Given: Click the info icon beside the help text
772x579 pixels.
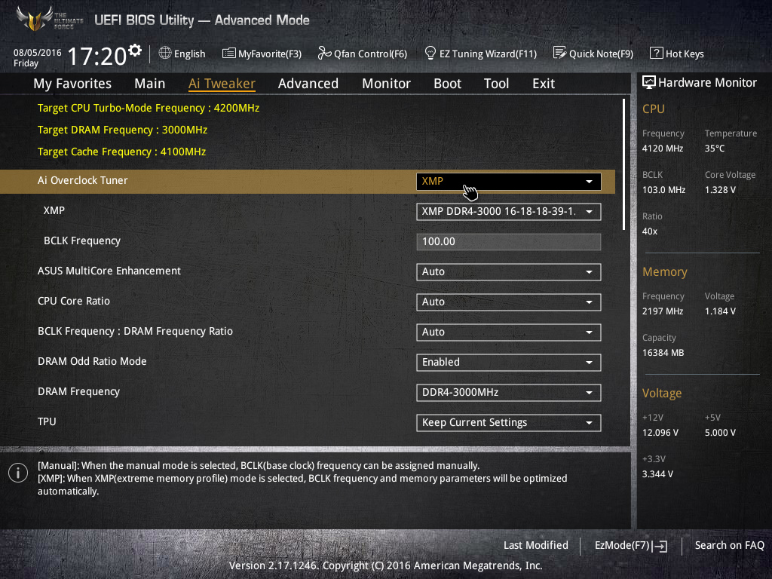Looking at the screenshot, I should coord(18,473).
